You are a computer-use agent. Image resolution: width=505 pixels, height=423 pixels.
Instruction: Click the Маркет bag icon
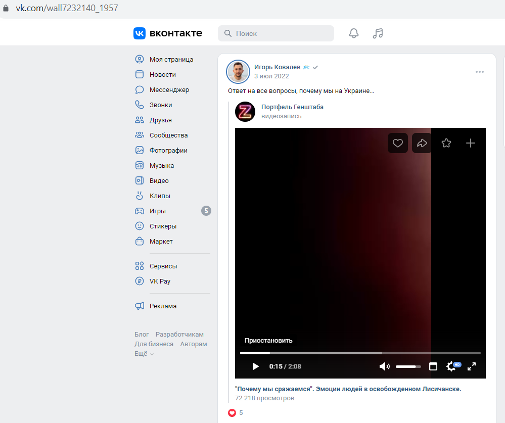(140, 241)
